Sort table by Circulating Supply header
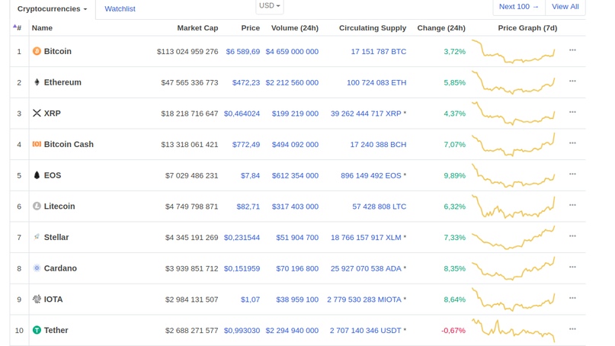 [373, 28]
